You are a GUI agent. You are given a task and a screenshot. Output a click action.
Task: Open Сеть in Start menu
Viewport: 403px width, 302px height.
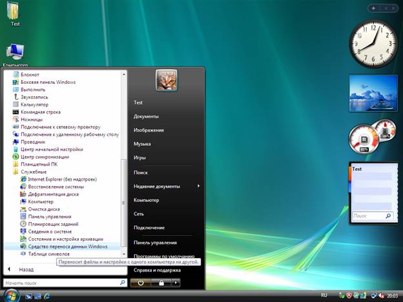pyautogui.click(x=138, y=214)
